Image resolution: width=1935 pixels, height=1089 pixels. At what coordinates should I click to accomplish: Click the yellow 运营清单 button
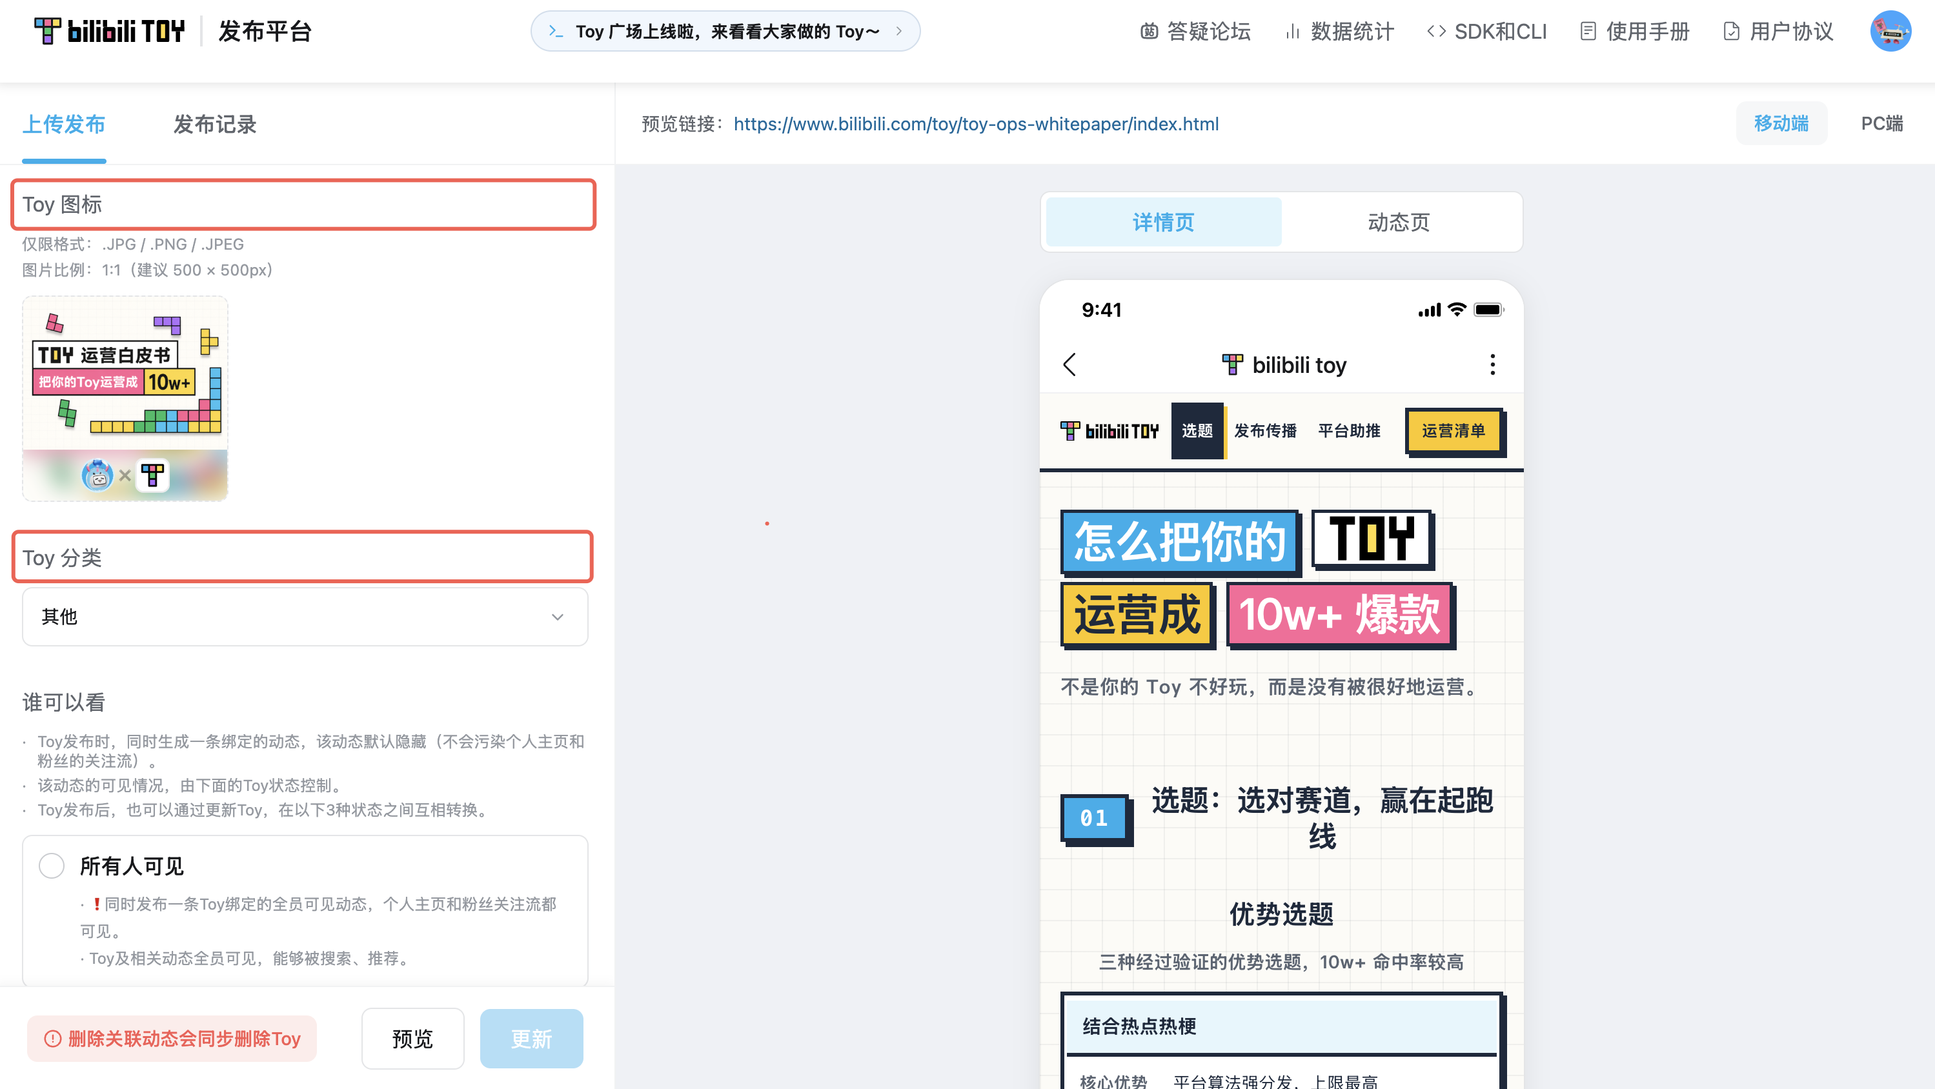(1454, 431)
